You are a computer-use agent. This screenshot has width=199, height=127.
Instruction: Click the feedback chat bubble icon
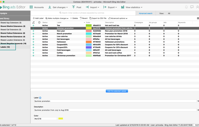pos(192,7)
